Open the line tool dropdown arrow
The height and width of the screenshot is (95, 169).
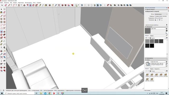tap(11, 5)
